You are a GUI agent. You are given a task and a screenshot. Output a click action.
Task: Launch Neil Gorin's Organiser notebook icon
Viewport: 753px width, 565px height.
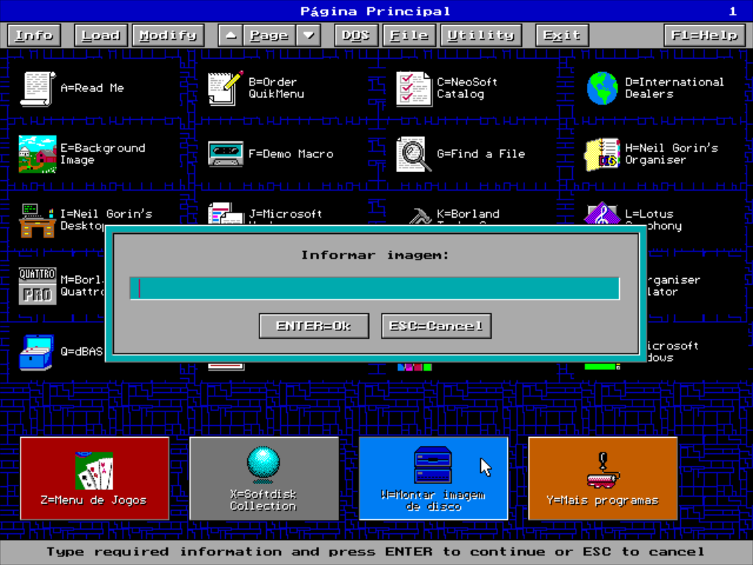pos(602,154)
